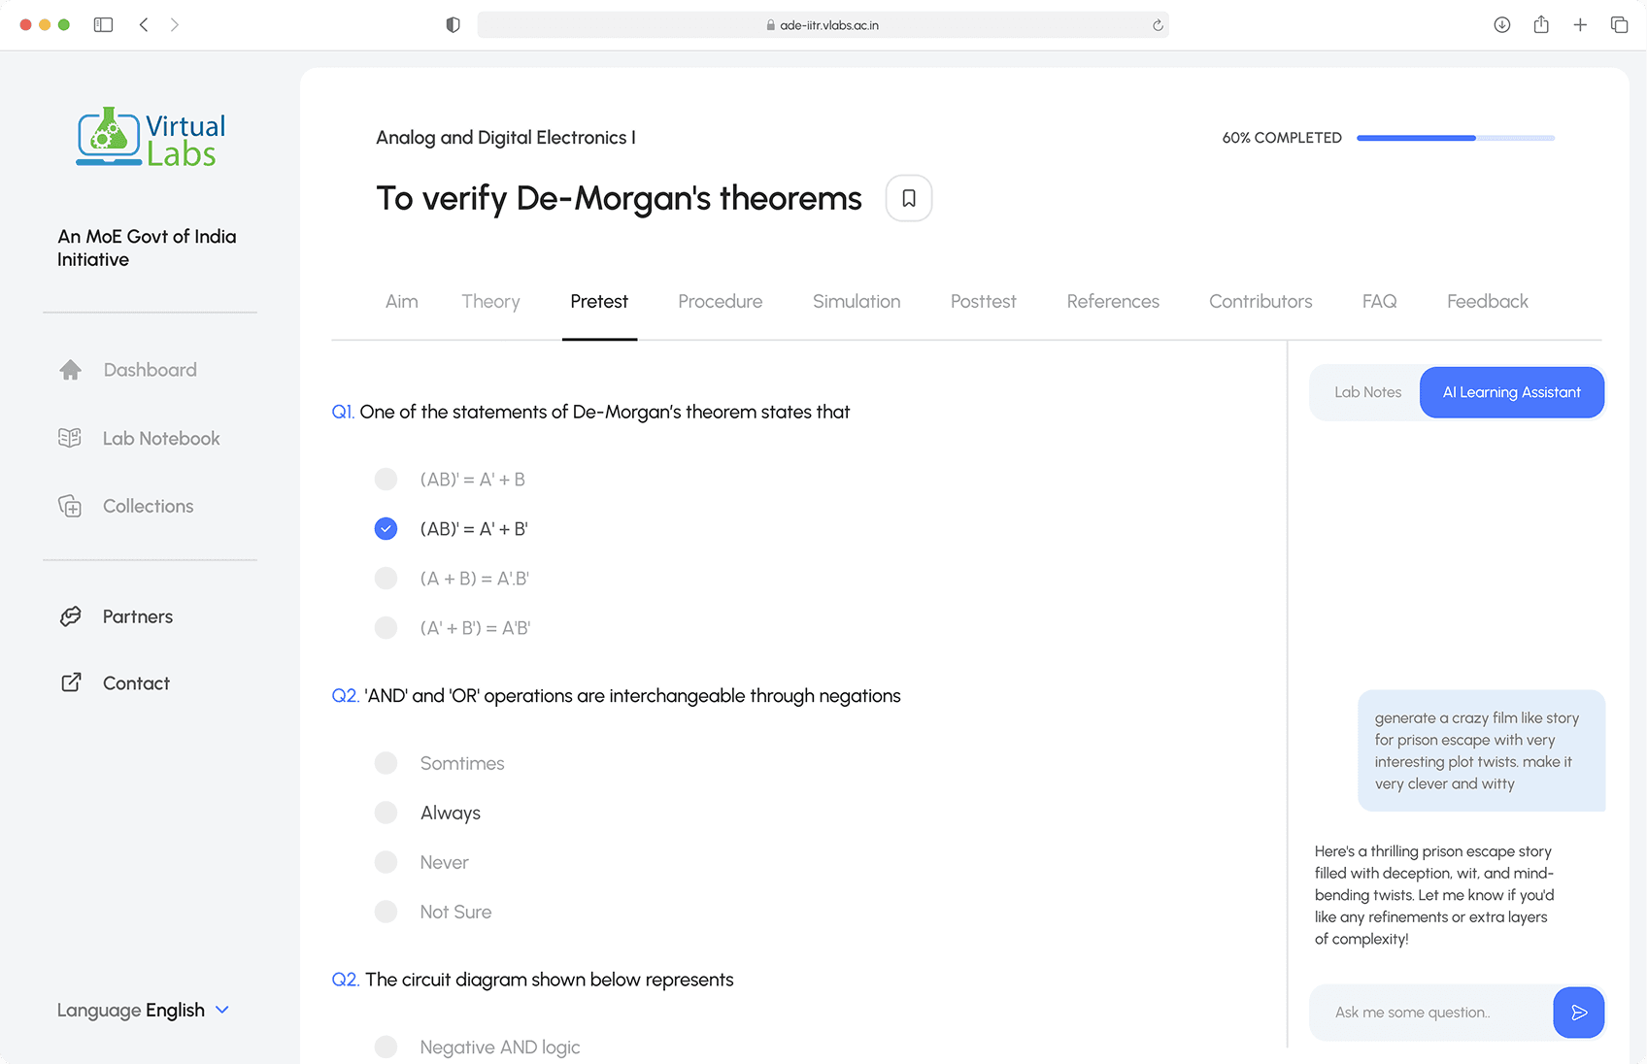Open browser downloads icon

pos(1502,25)
